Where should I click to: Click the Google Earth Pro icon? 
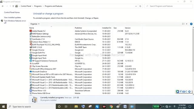point(31,53)
